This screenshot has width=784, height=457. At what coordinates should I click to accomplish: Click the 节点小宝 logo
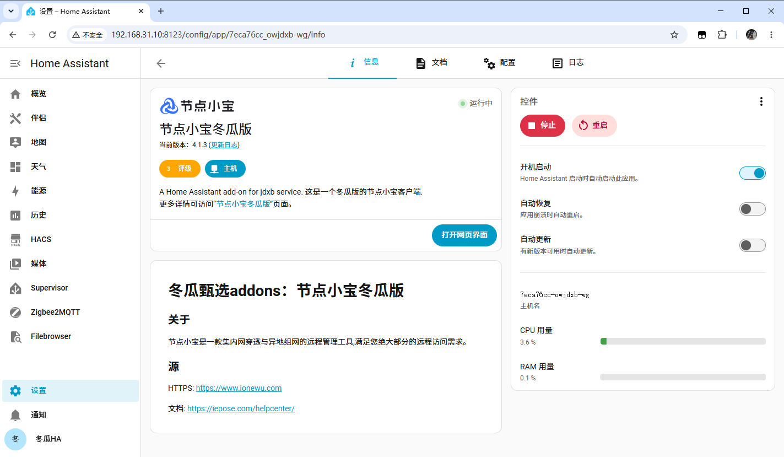pos(197,106)
